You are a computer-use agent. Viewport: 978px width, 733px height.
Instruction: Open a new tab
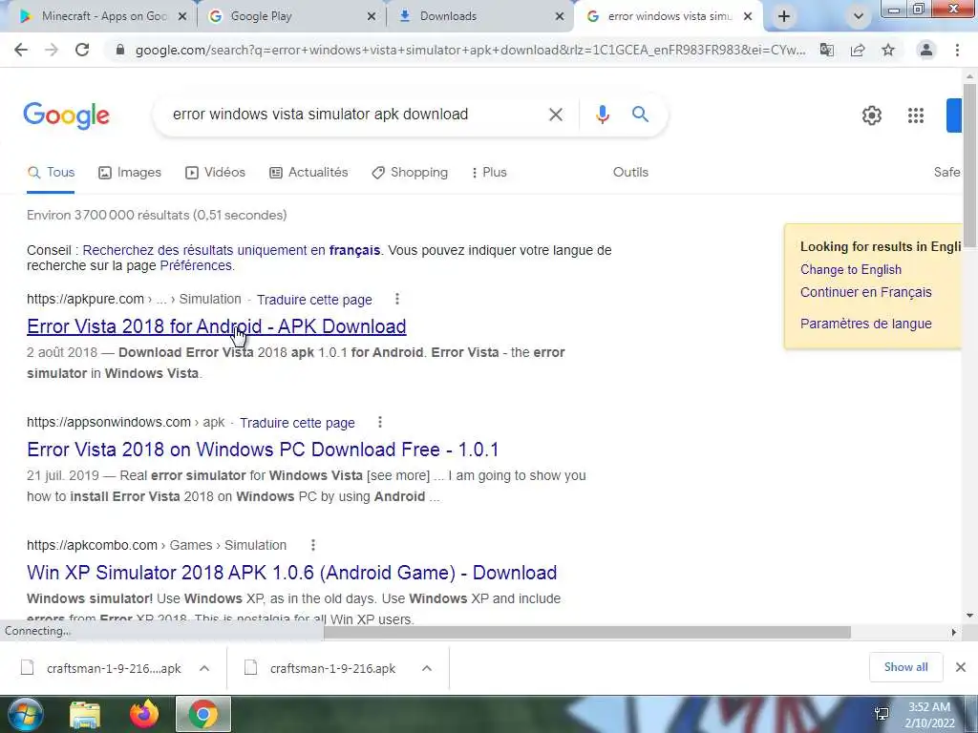(784, 16)
